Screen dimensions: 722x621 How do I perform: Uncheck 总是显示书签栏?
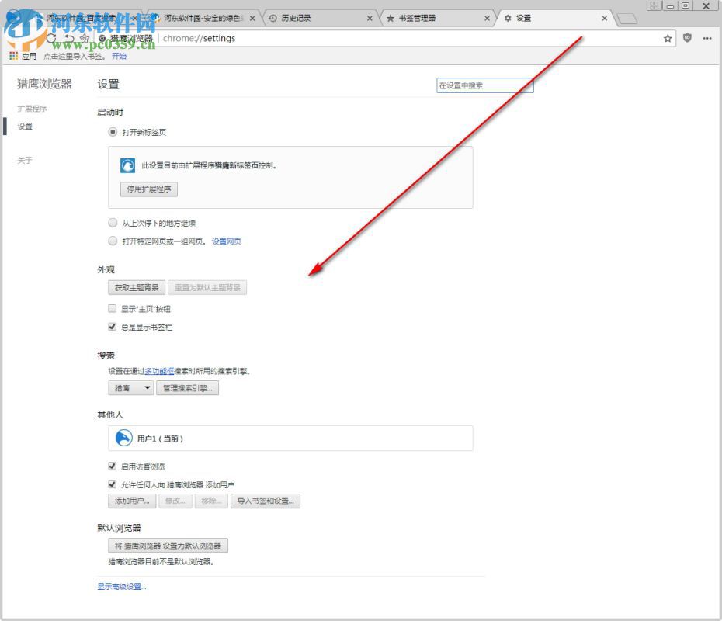click(x=113, y=327)
